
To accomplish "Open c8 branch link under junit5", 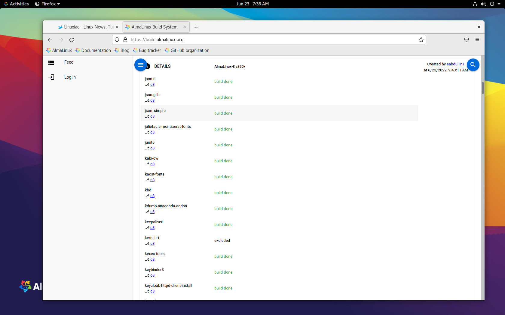I will coord(152,148).
